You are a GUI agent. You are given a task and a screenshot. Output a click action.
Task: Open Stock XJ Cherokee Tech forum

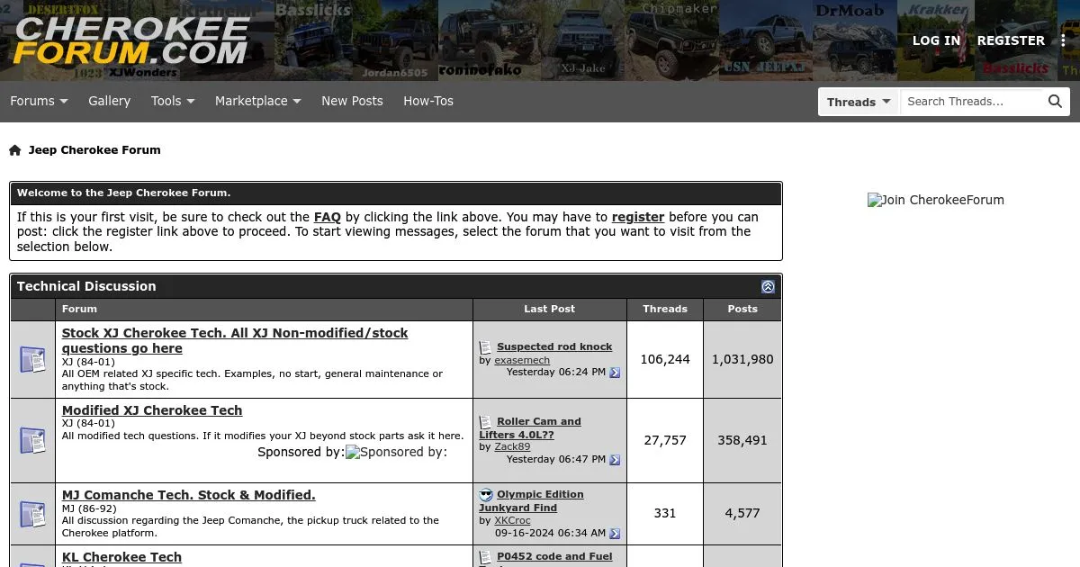(235, 340)
